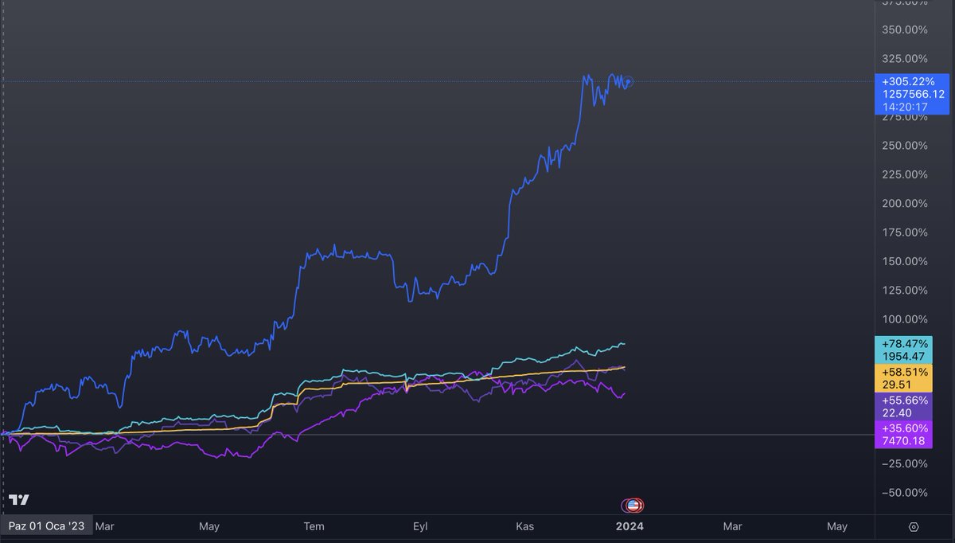
Task: Click the 350.00% price scale label
Action: [x=905, y=30]
